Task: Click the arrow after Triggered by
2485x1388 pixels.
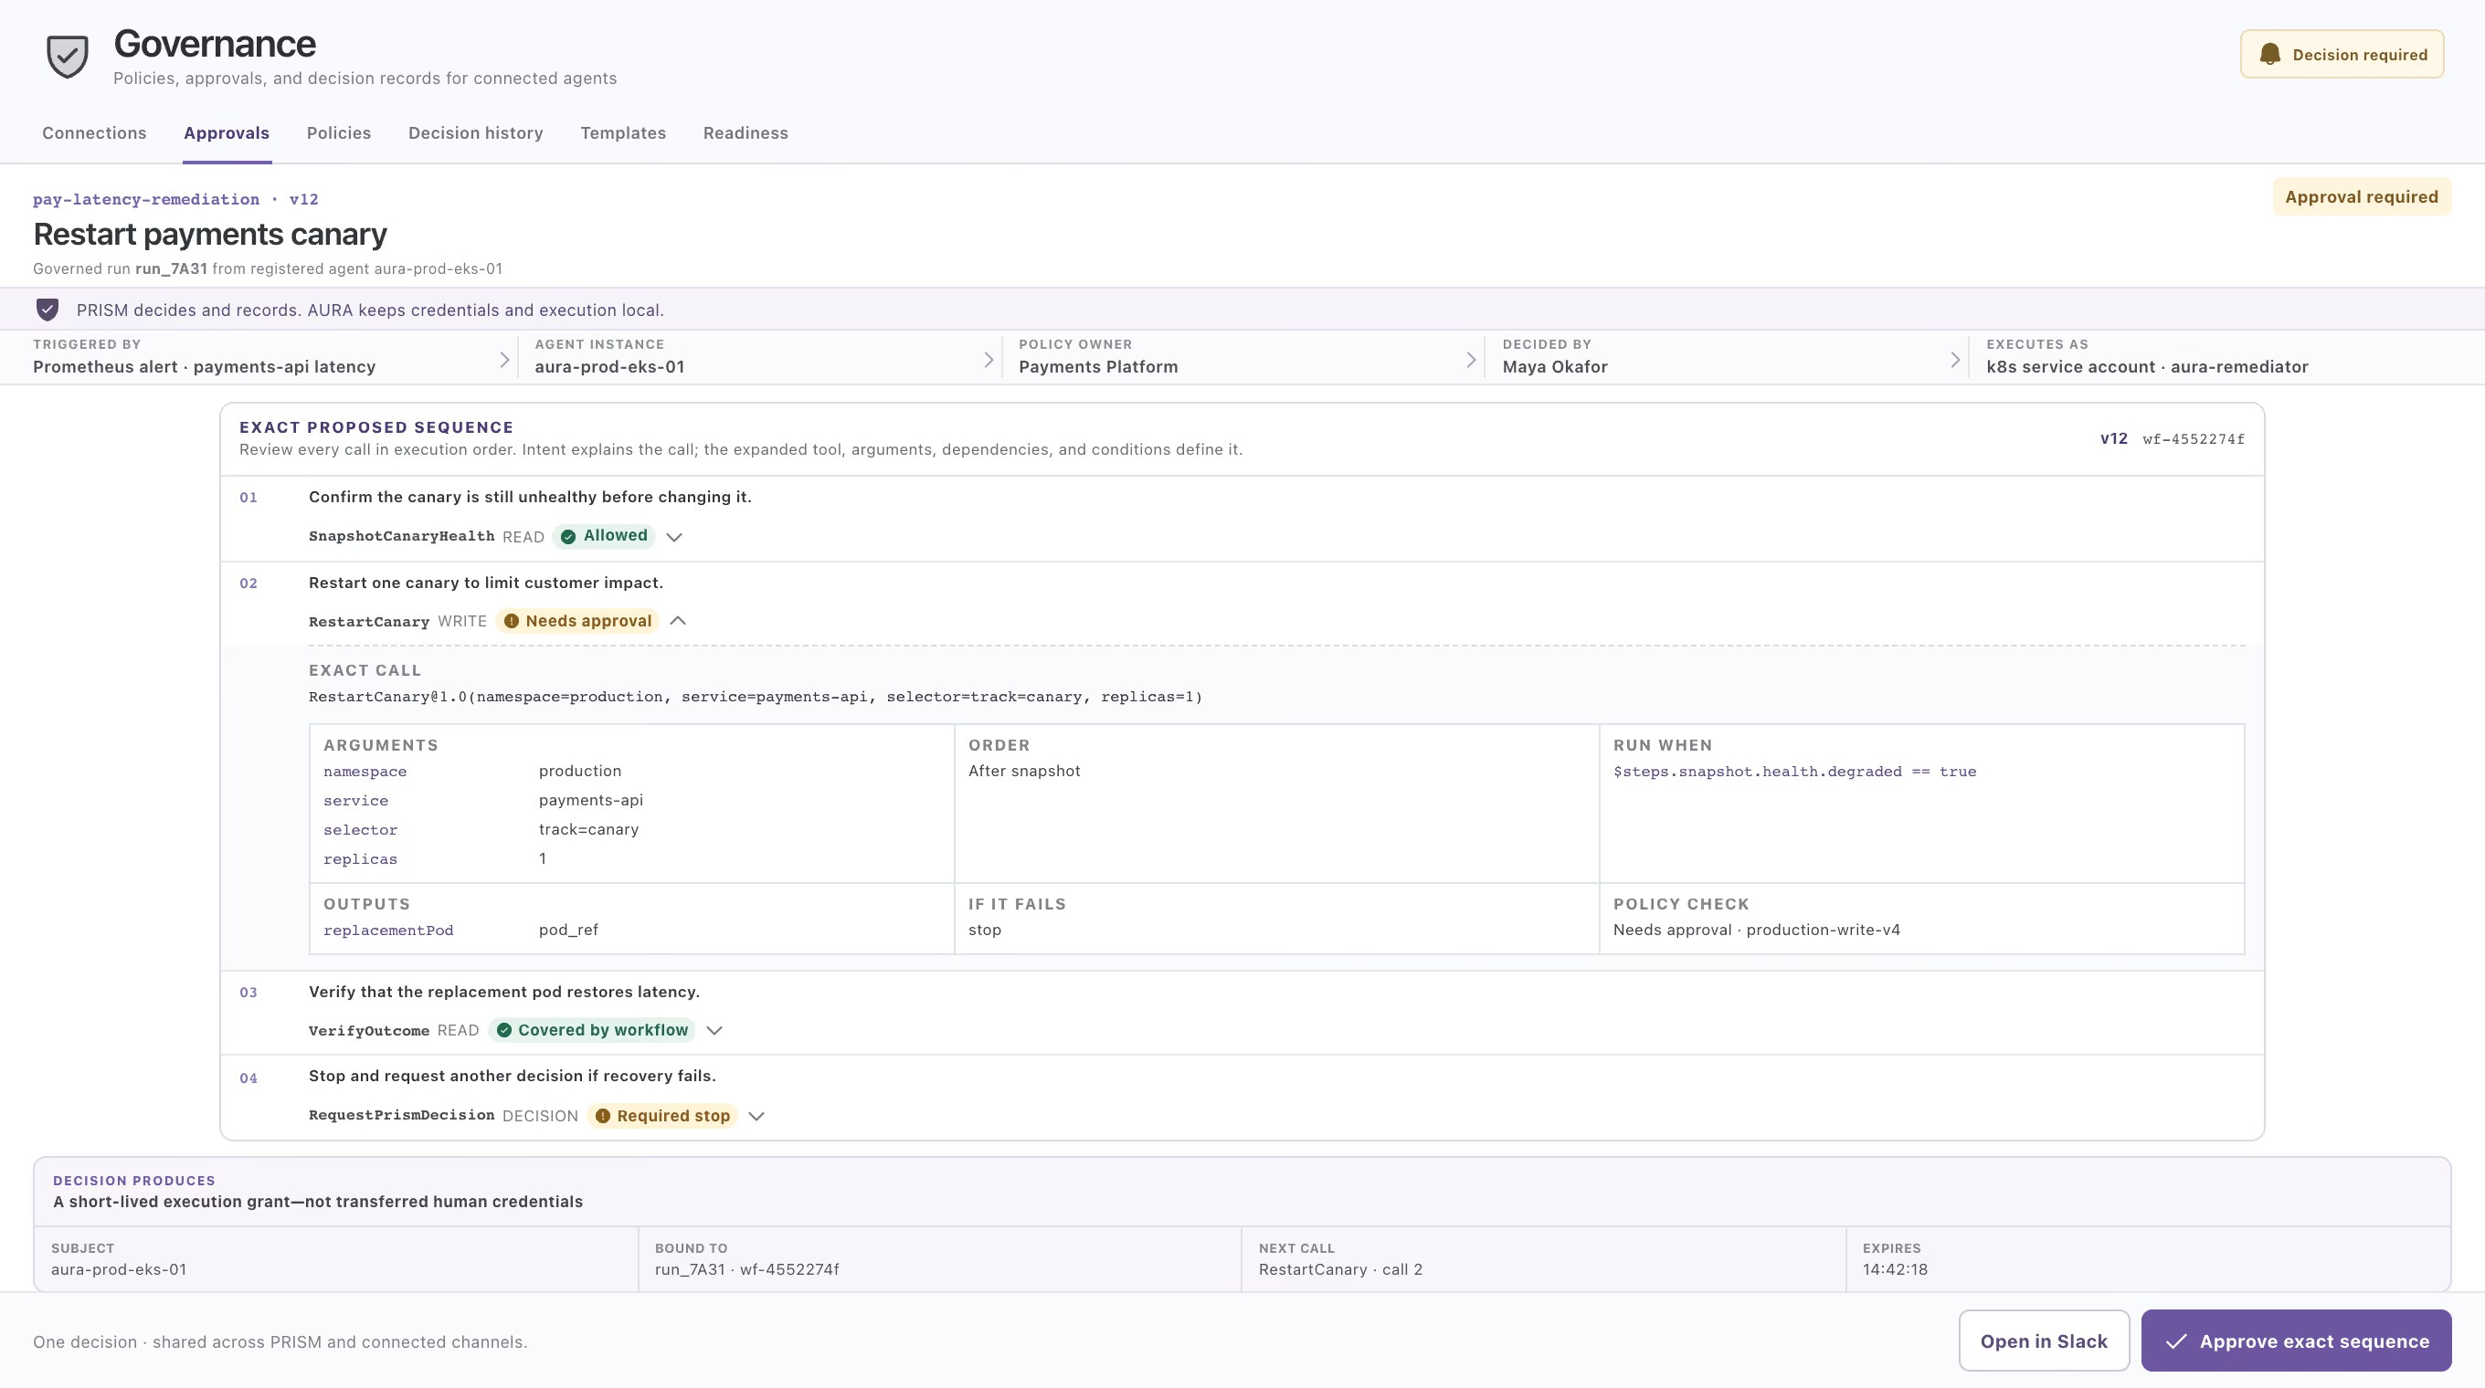Action: coord(503,360)
